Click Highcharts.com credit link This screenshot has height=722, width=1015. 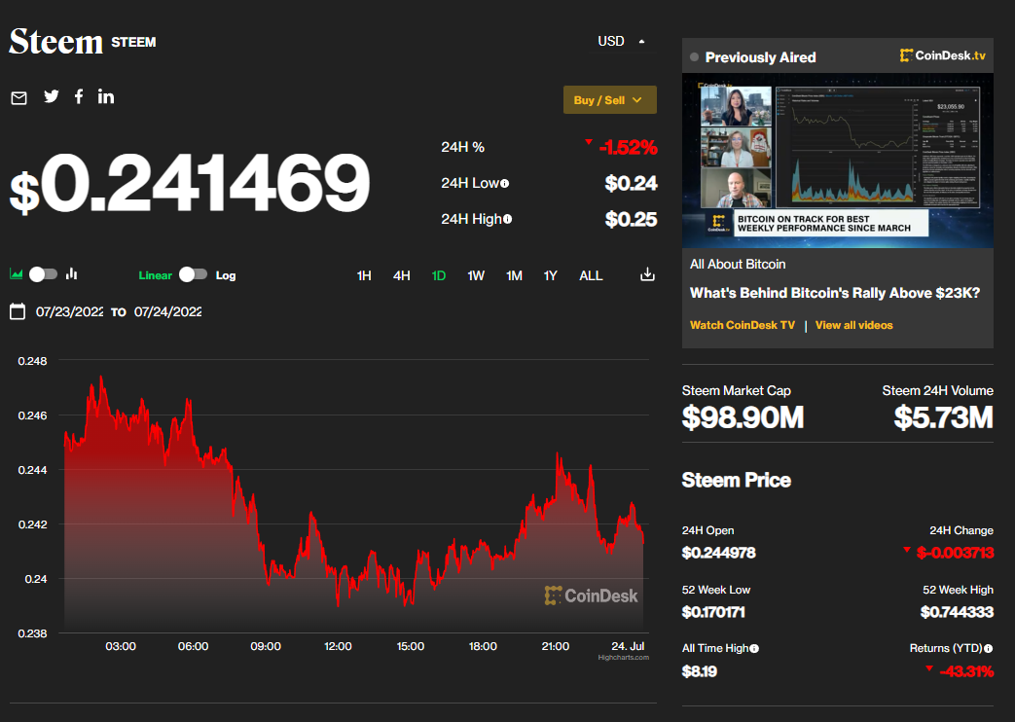click(624, 657)
